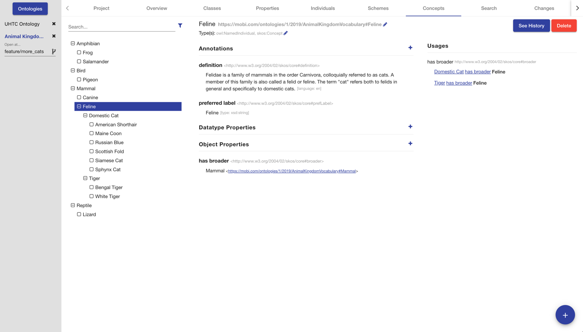Open branch selection via the git branch icon
This screenshot has width=583, height=332.
click(54, 51)
